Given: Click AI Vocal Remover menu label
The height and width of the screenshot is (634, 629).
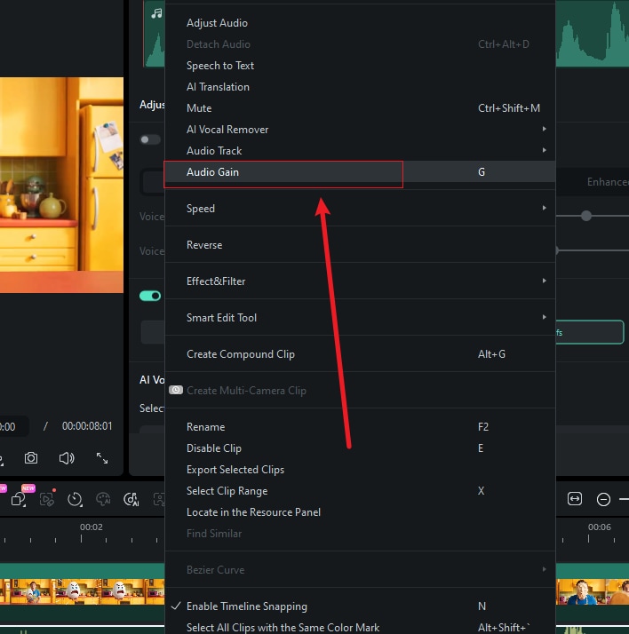Looking at the screenshot, I should pyautogui.click(x=227, y=130).
